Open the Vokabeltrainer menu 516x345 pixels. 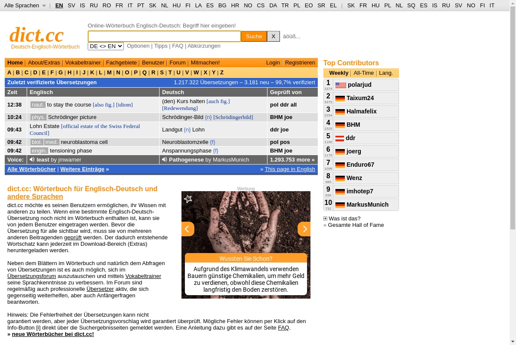click(x=83, y=63)
